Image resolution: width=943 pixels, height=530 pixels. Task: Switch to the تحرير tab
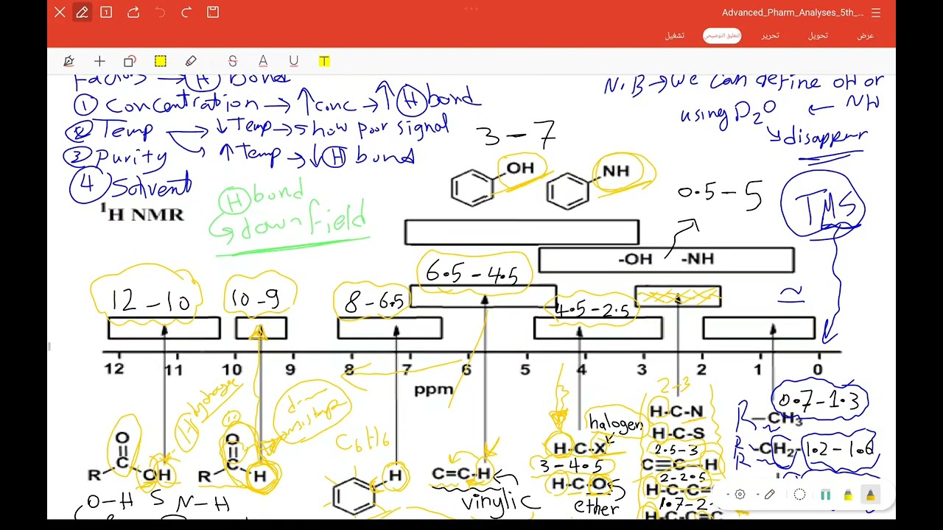pos(770,35)
